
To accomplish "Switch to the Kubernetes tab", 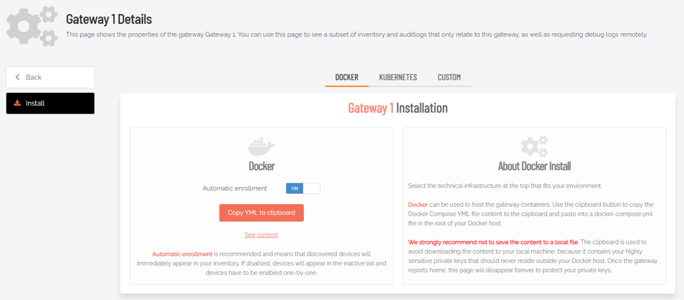I will [398, 77].
